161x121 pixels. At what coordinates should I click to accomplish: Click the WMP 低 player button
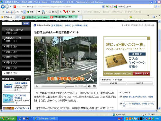click(x=139, y=83)
